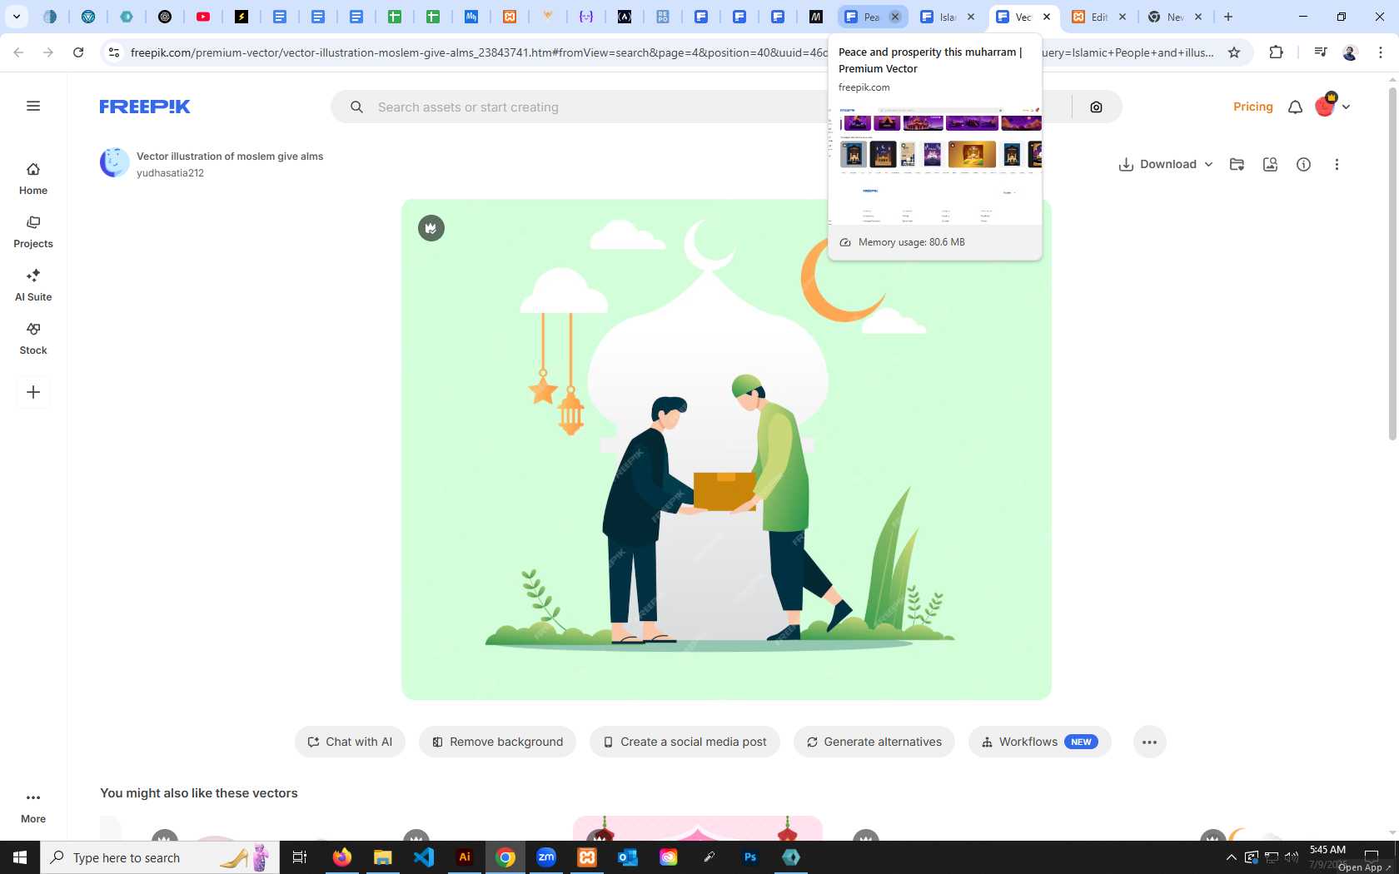Screen dimensions: 1399x874
Task: Click the pink thumbnail under similar vectors
Action: click(698, 828)
